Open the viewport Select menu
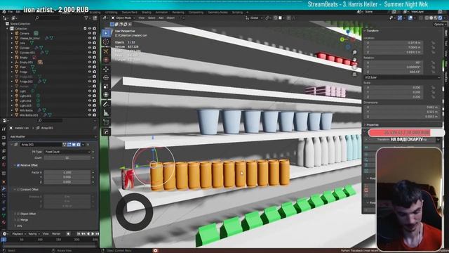This screenshot has height=253, width=449. coord(152,18)
